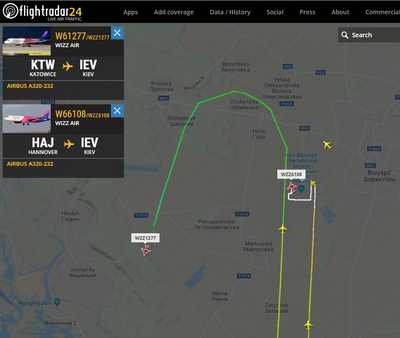Click the Search input field
Viewport: 400px width, 338px height.
click(x=369, y=35)
